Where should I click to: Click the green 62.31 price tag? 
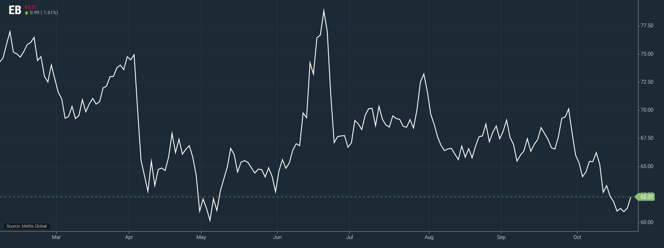(646, 197)
